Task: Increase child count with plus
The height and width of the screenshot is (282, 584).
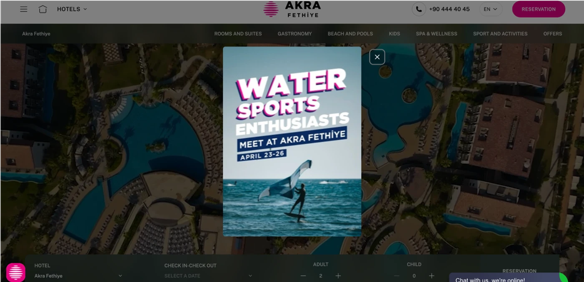Action: pos(431,276)
